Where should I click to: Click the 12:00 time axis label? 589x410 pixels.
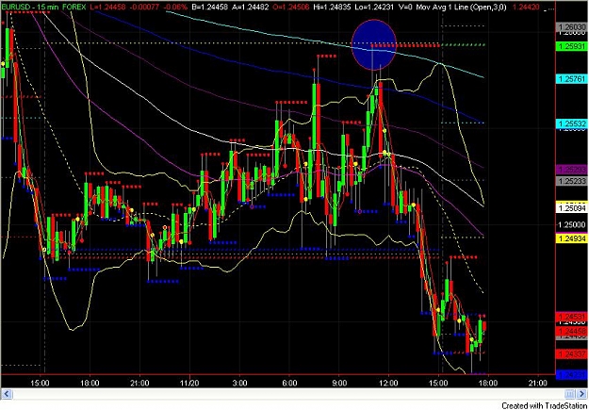pos(388,383)
